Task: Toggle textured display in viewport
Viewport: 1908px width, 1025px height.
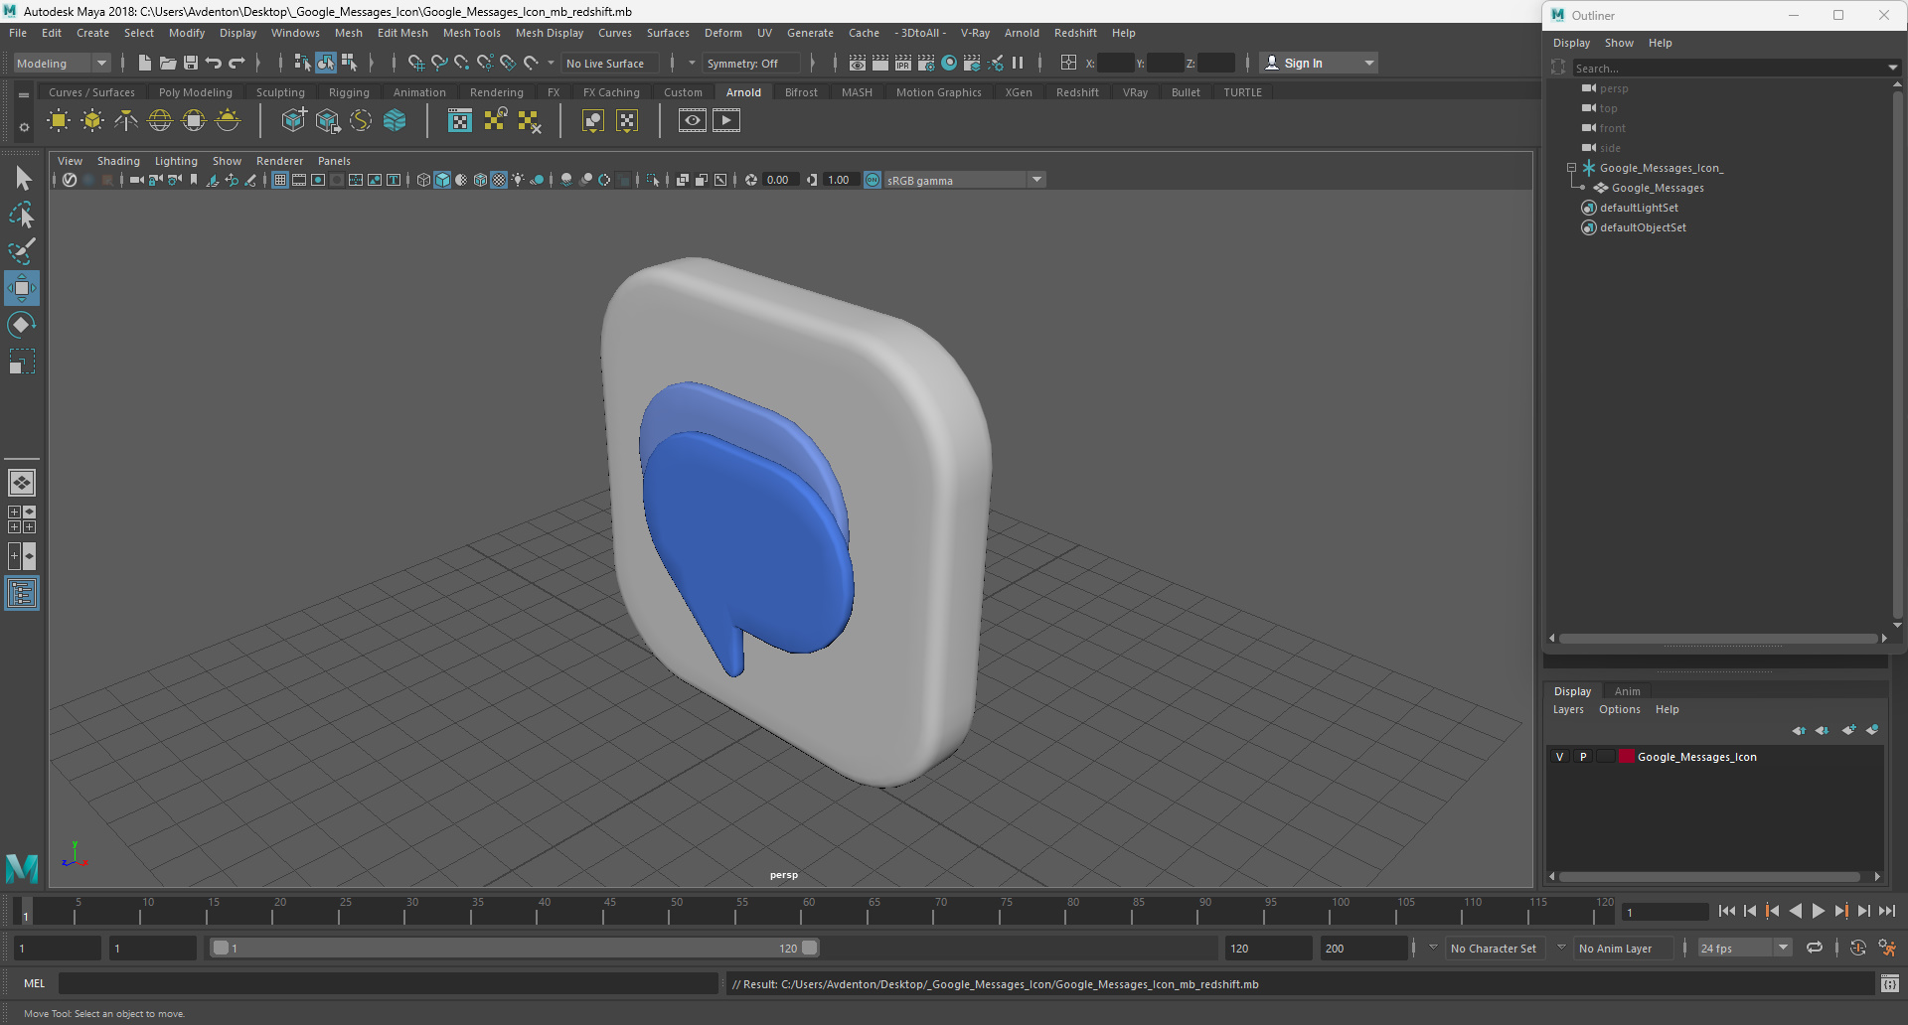Action: [x=499, y=180]
